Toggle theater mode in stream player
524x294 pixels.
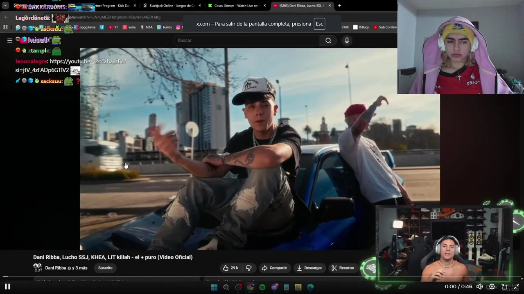pyautogui.click(x=504, y=287)
